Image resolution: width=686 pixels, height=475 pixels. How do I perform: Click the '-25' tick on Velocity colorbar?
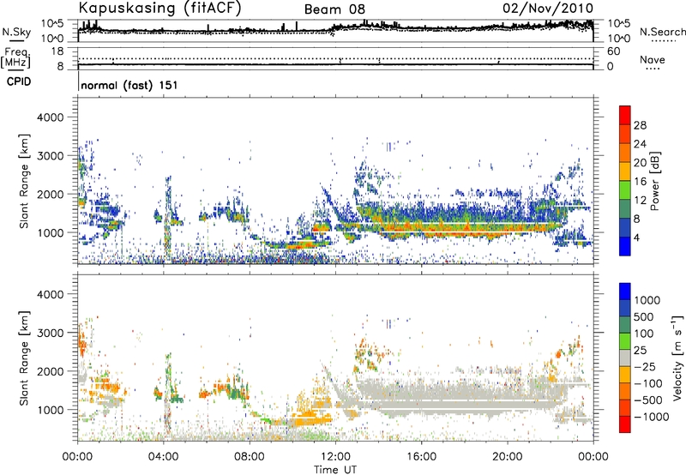[x=646, y=367]
